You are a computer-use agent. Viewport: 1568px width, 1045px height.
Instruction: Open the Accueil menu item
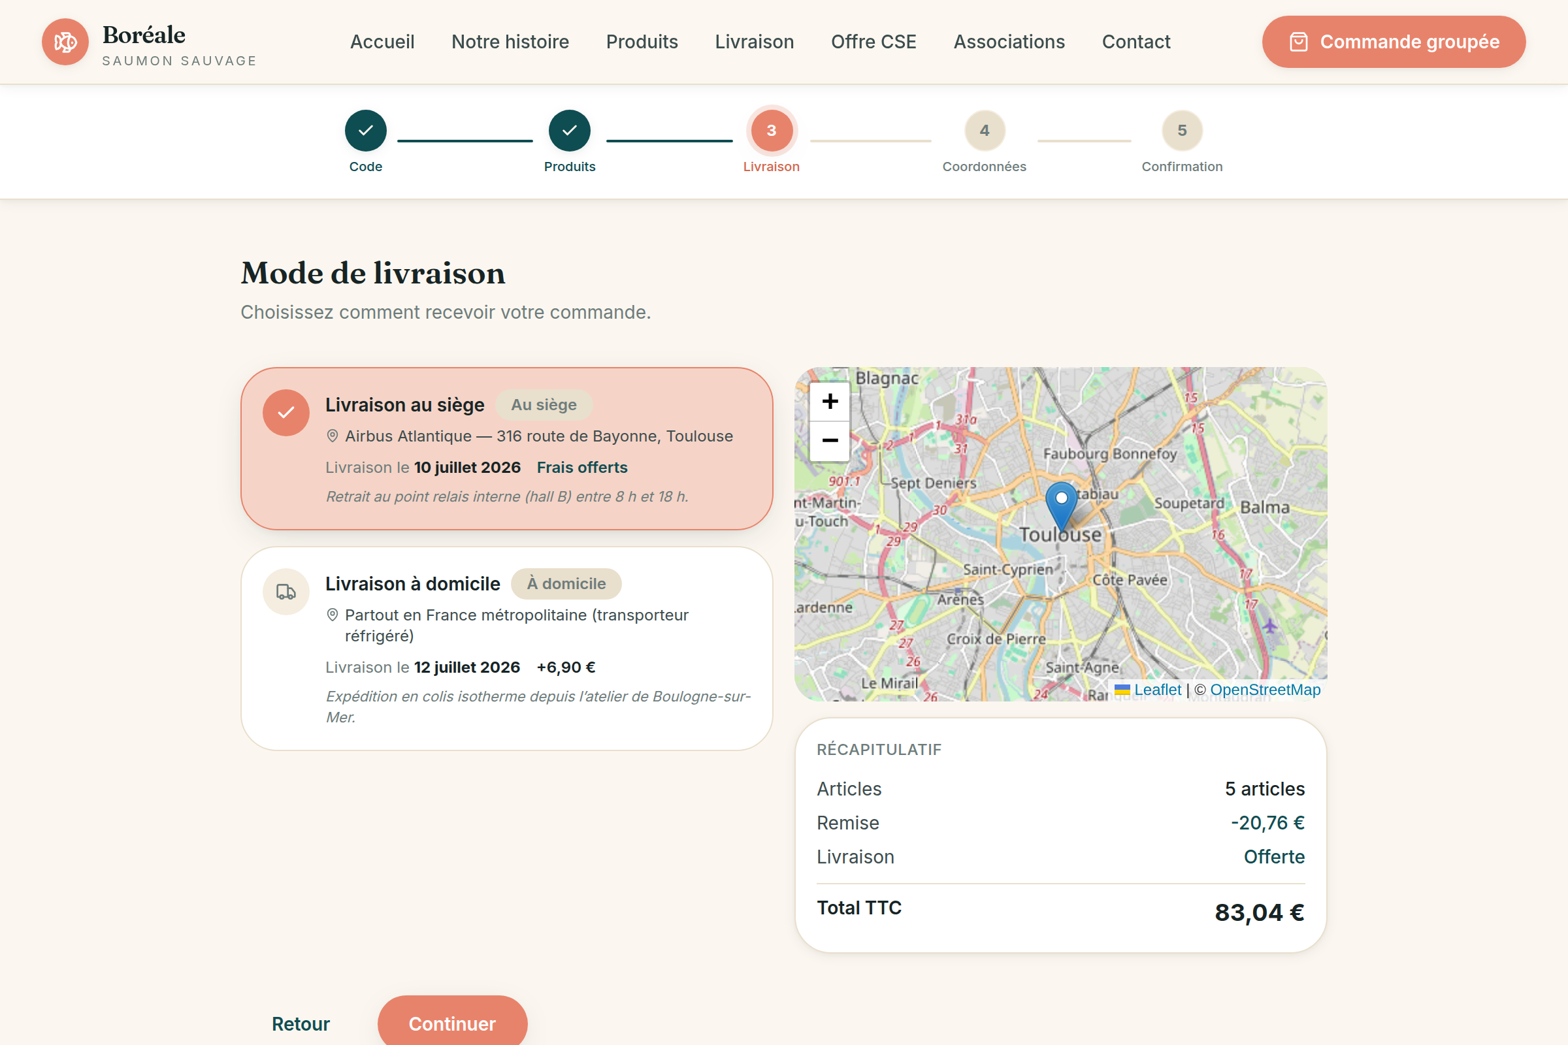[383, 42]
